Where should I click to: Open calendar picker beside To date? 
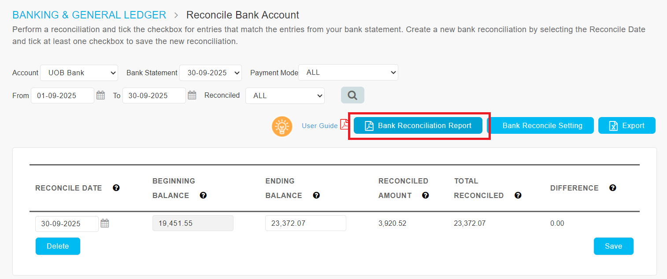[x=192, y=95]
